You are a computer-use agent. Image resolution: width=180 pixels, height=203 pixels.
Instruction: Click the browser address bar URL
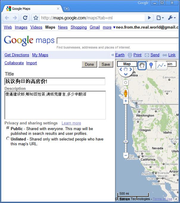(92, 18)
